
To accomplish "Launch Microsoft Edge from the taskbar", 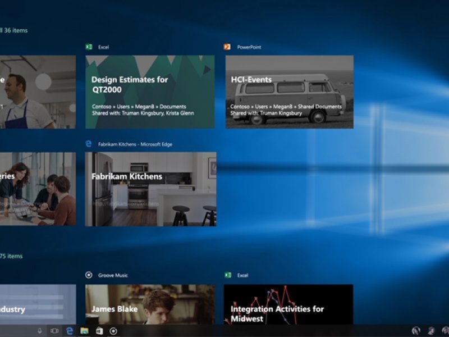I will coord(69,331).
